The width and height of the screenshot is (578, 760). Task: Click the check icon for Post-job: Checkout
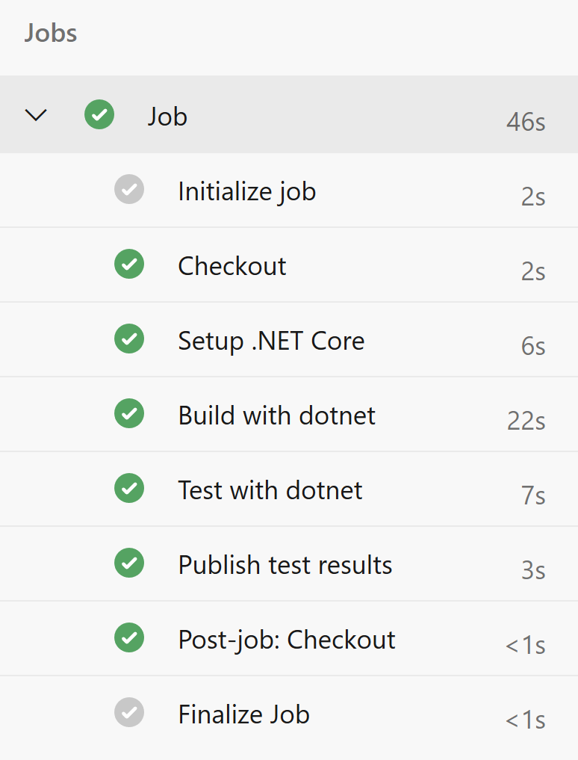pyautogui.click(x=129, y=638)
